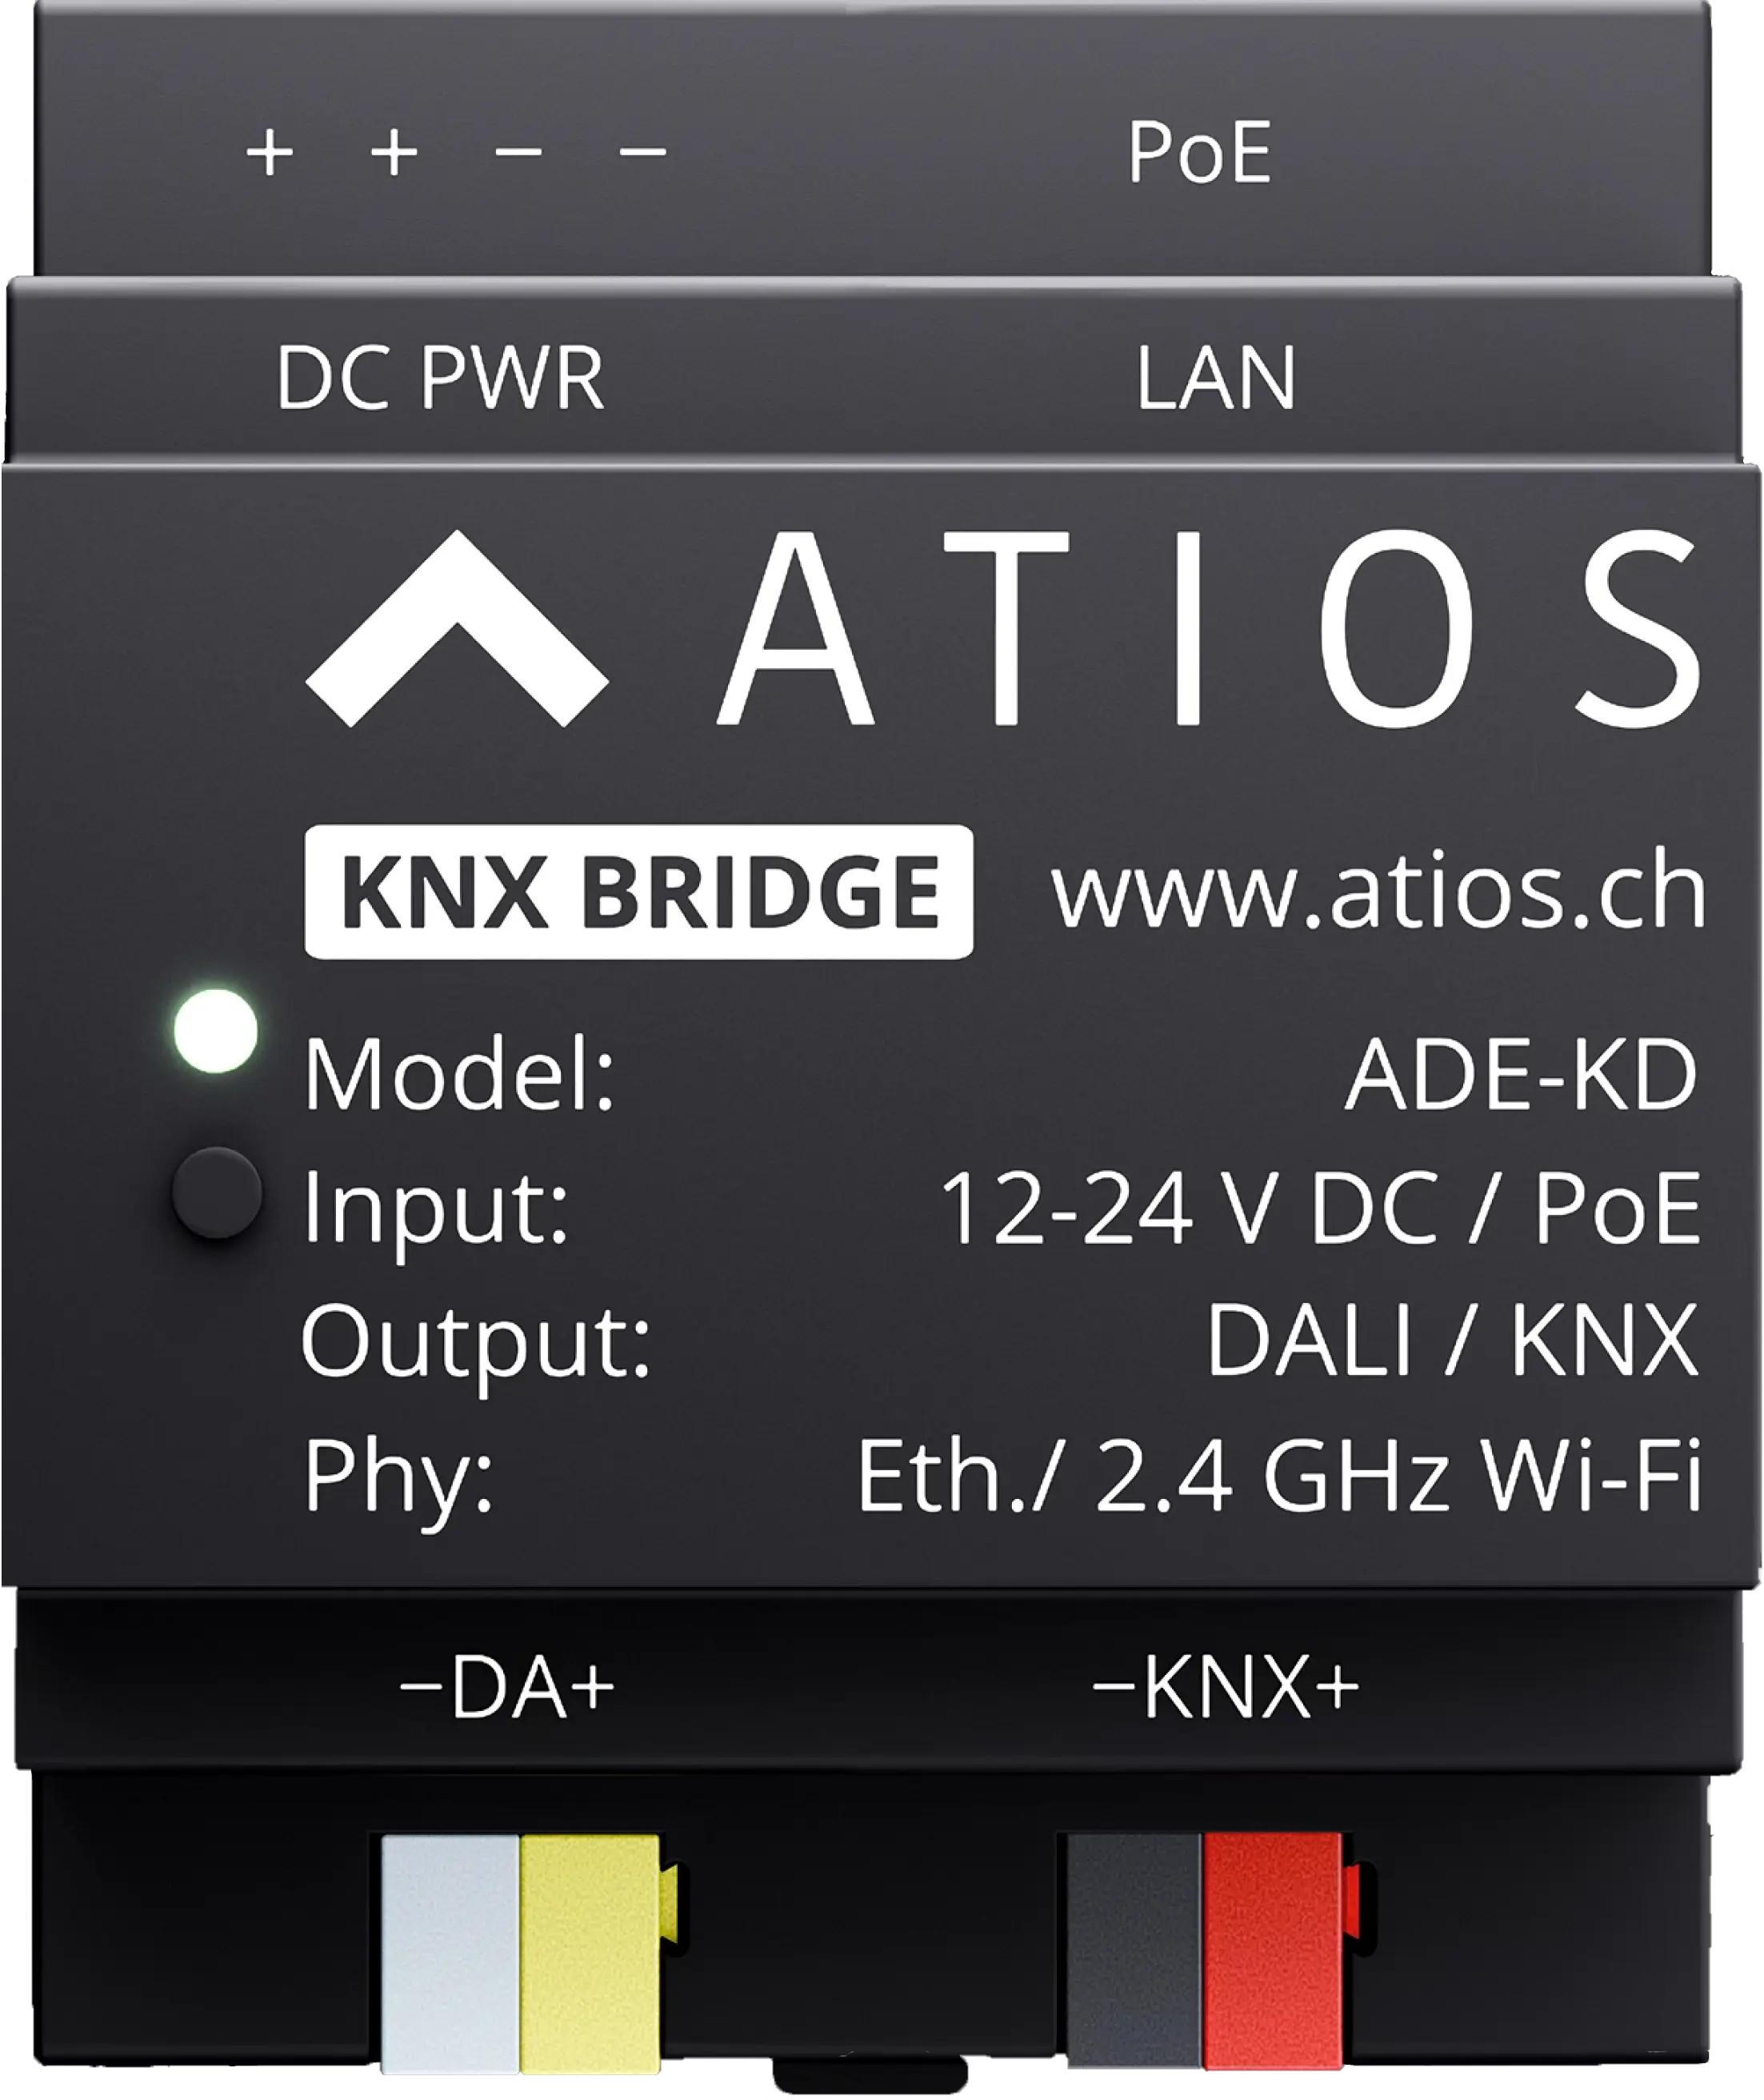Screen dimensions: 1764x2100
Task: Click the −KNX+ connector label
Action: (x=1226, y=1688)
